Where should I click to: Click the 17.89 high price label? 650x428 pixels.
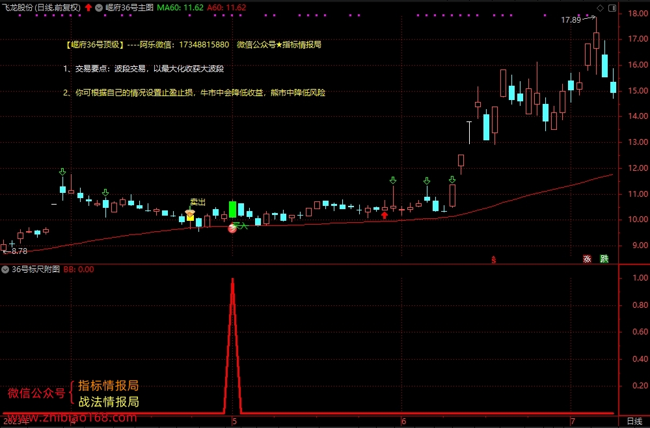coord(571,20)
